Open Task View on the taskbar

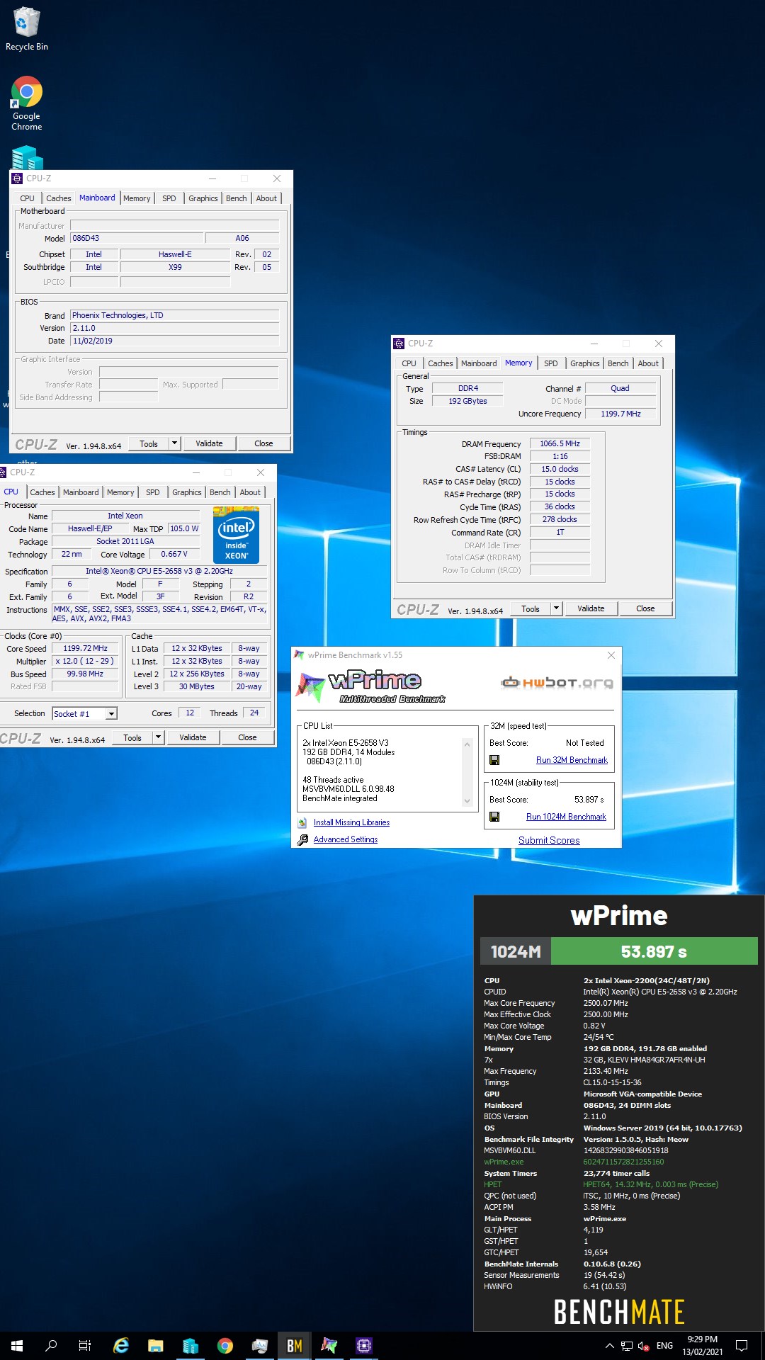(85, 1346)
